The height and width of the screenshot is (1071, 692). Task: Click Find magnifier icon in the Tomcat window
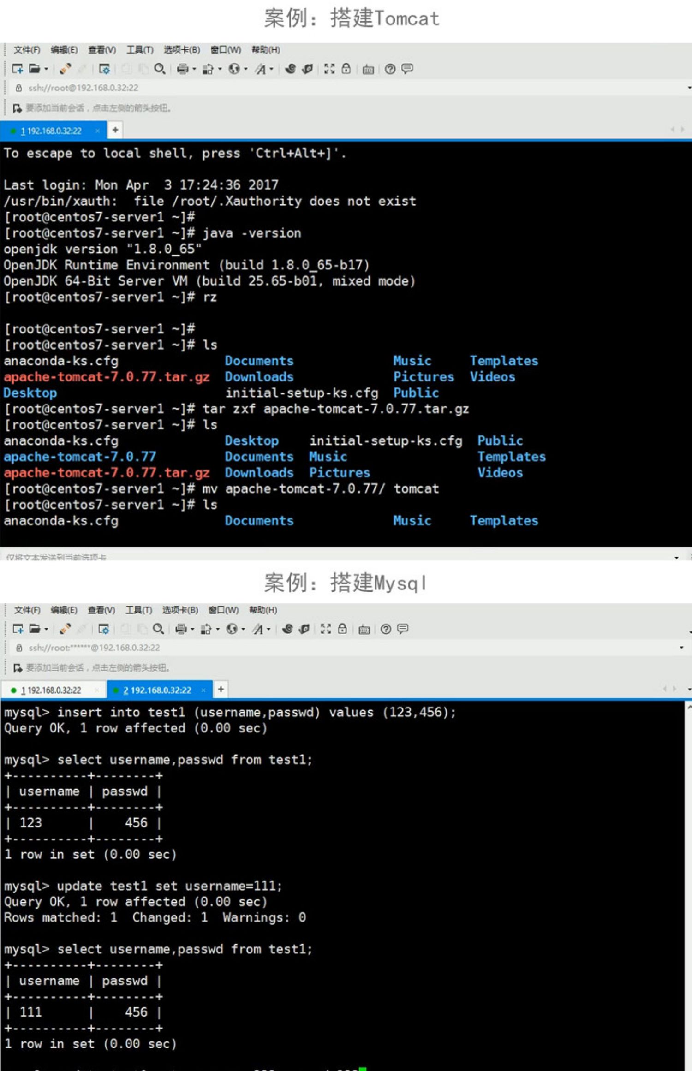point(159,69)
